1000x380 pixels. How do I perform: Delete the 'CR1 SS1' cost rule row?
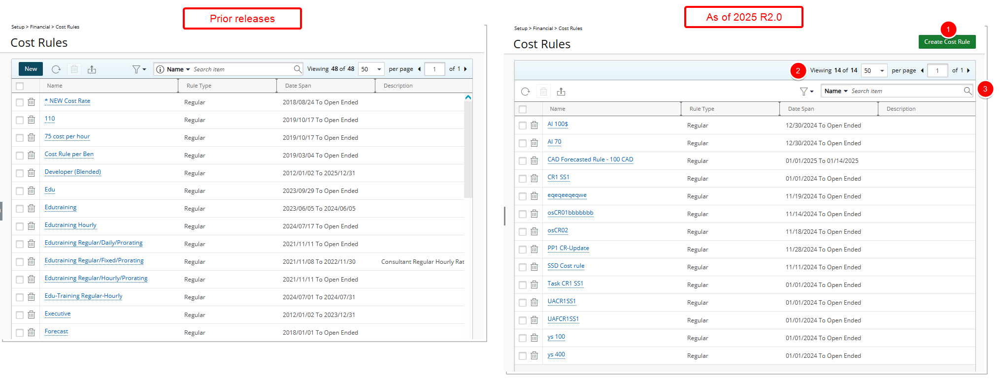[x=534, y=178]
